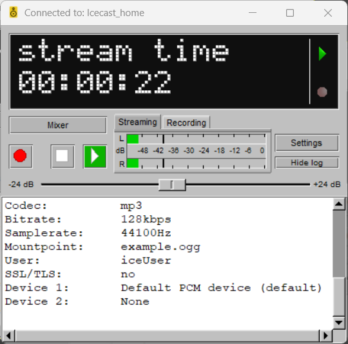Click the horizontal scrollbar thumb in the log
Screen dimensions: 348x344
[167, 336]
